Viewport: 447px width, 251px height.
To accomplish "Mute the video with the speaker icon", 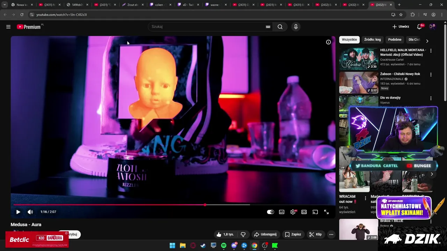I will (x=30, y=212).
